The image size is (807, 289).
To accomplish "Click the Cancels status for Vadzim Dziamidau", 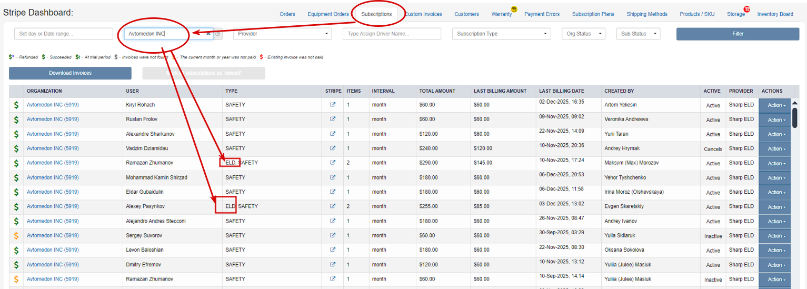I will (x=713, y=149).
